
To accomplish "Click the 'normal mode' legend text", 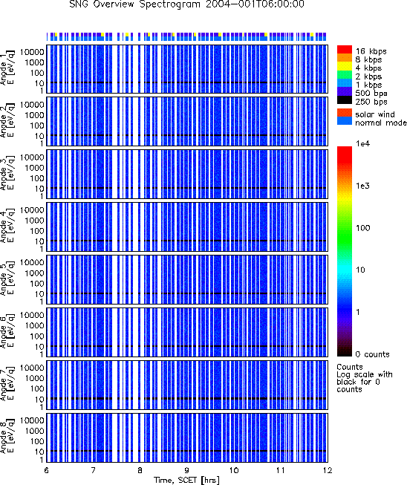I will pyautogui.click(x=381, y=123).
